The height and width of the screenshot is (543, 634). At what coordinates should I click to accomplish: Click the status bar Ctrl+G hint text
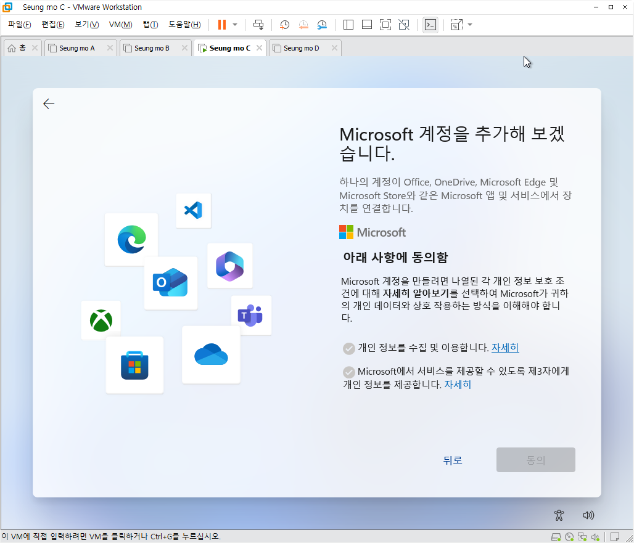pos(111,537)
